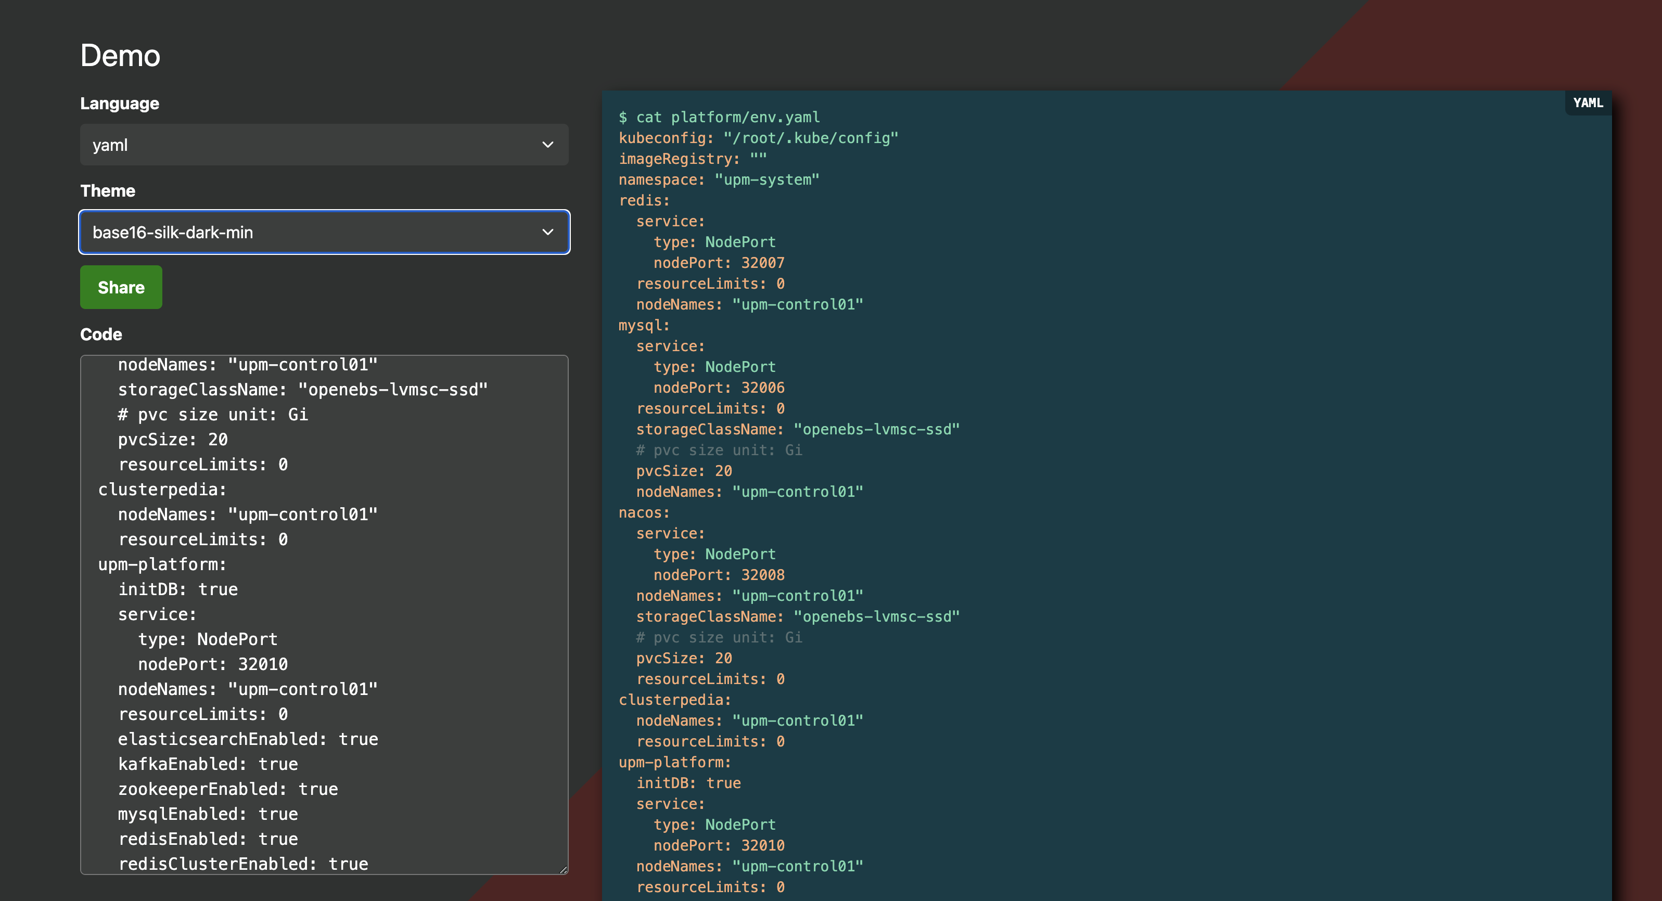The width and height of the screenshot is (1662, 901).
Task: Open the Language dropdown showing yaml
Action: (x=324, y=145)
